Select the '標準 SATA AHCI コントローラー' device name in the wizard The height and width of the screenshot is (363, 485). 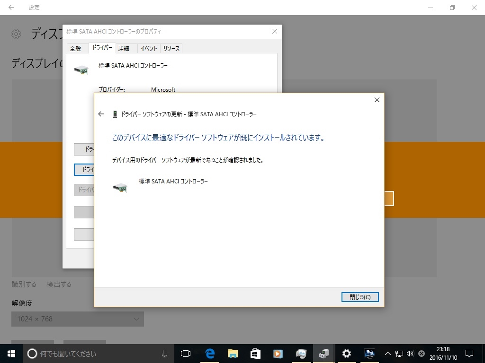[x=173, y=181]
